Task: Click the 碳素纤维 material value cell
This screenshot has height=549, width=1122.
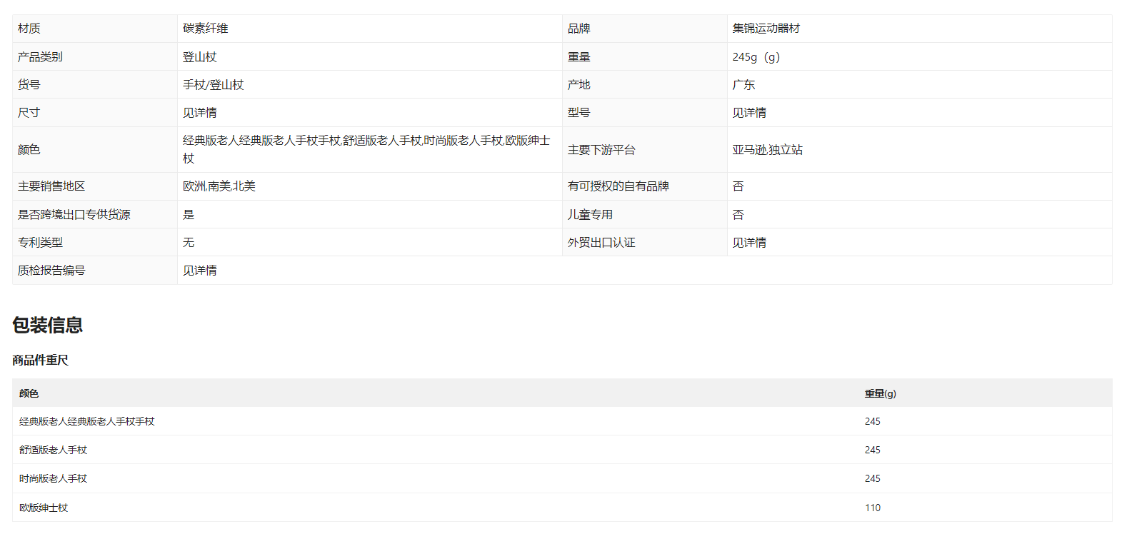Action: point(206,29)
